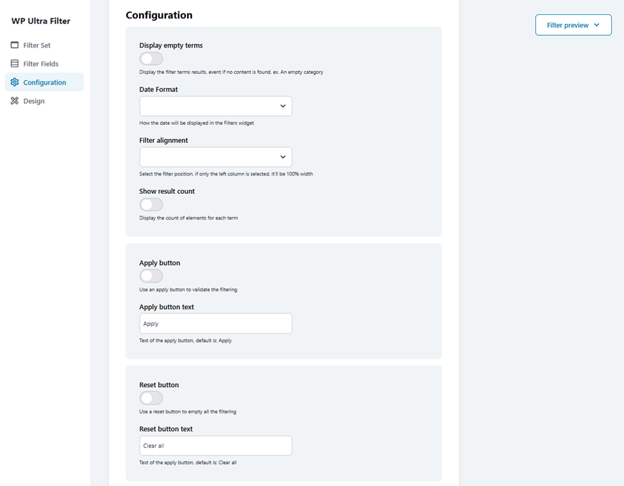Click the Configuration gear icon
Image resolution: width=624 pixels, height=486 pixels.
click(15, 83)
